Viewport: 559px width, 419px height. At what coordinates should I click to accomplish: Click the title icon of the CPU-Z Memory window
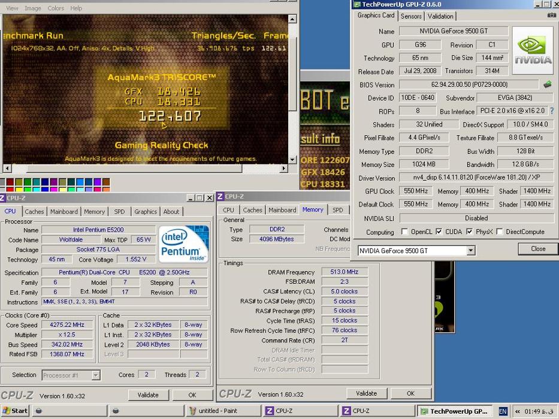[220, 196]
